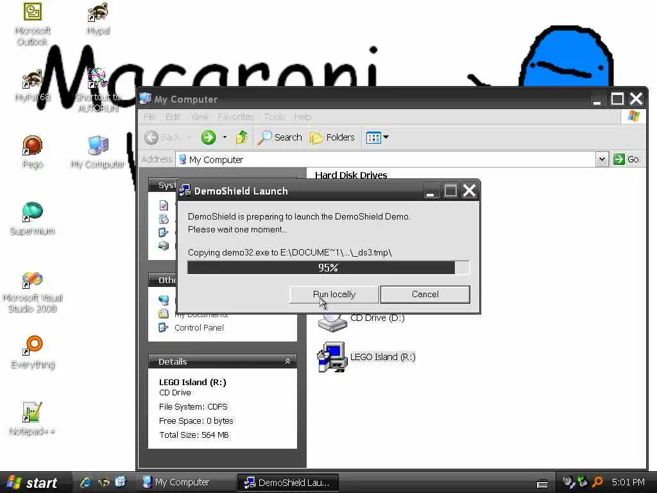Viewport: 657px width, 493px height.
Task: Open the Help menu
Action: point(303,117)
